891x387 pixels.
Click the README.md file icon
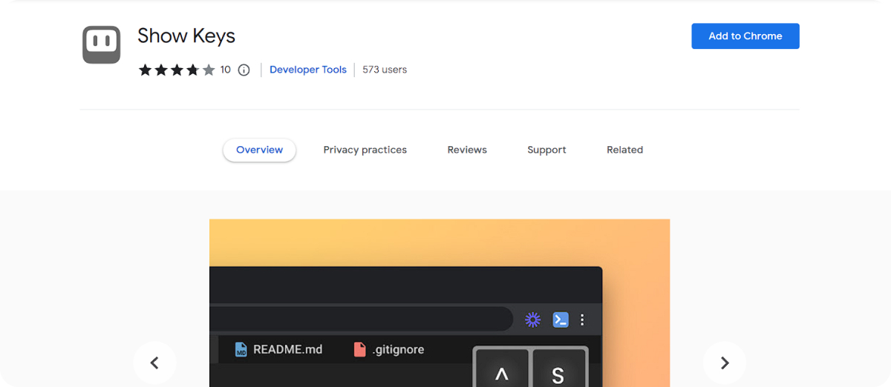241,349
